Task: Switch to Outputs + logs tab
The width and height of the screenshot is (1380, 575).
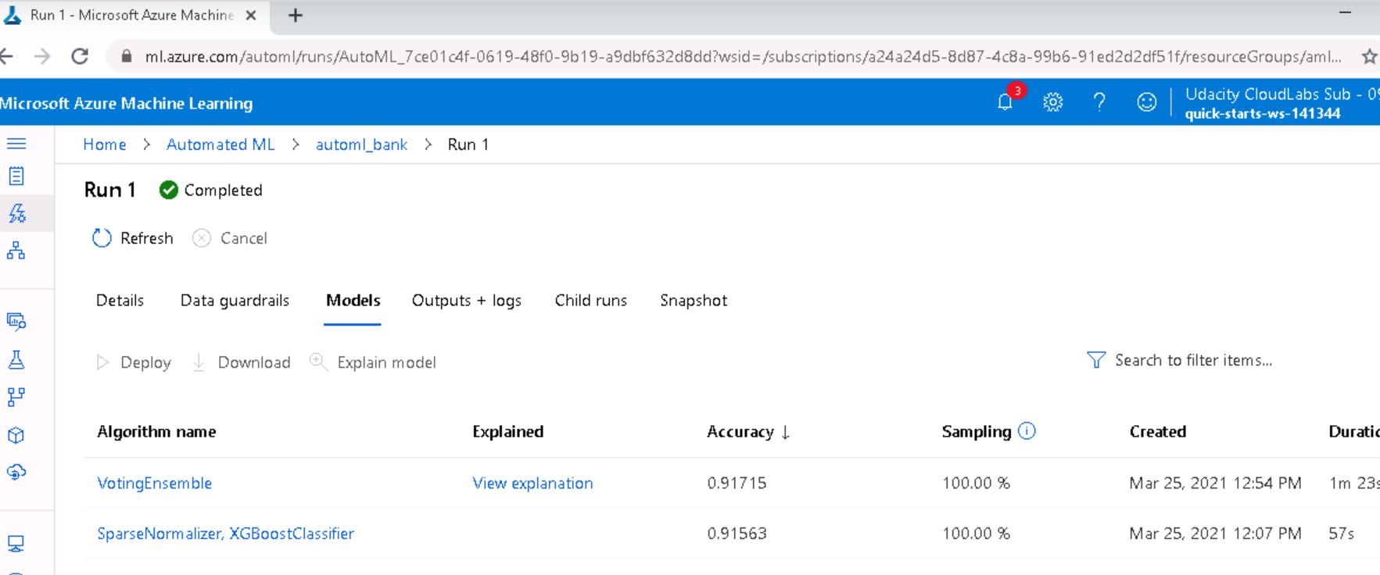Action: (467, 301)
